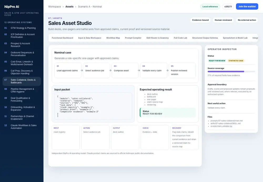The height and width of the screenshot is (182, 263).
Task: Open Outbound Sequences & Personalisation
Action: coord(22,54)
